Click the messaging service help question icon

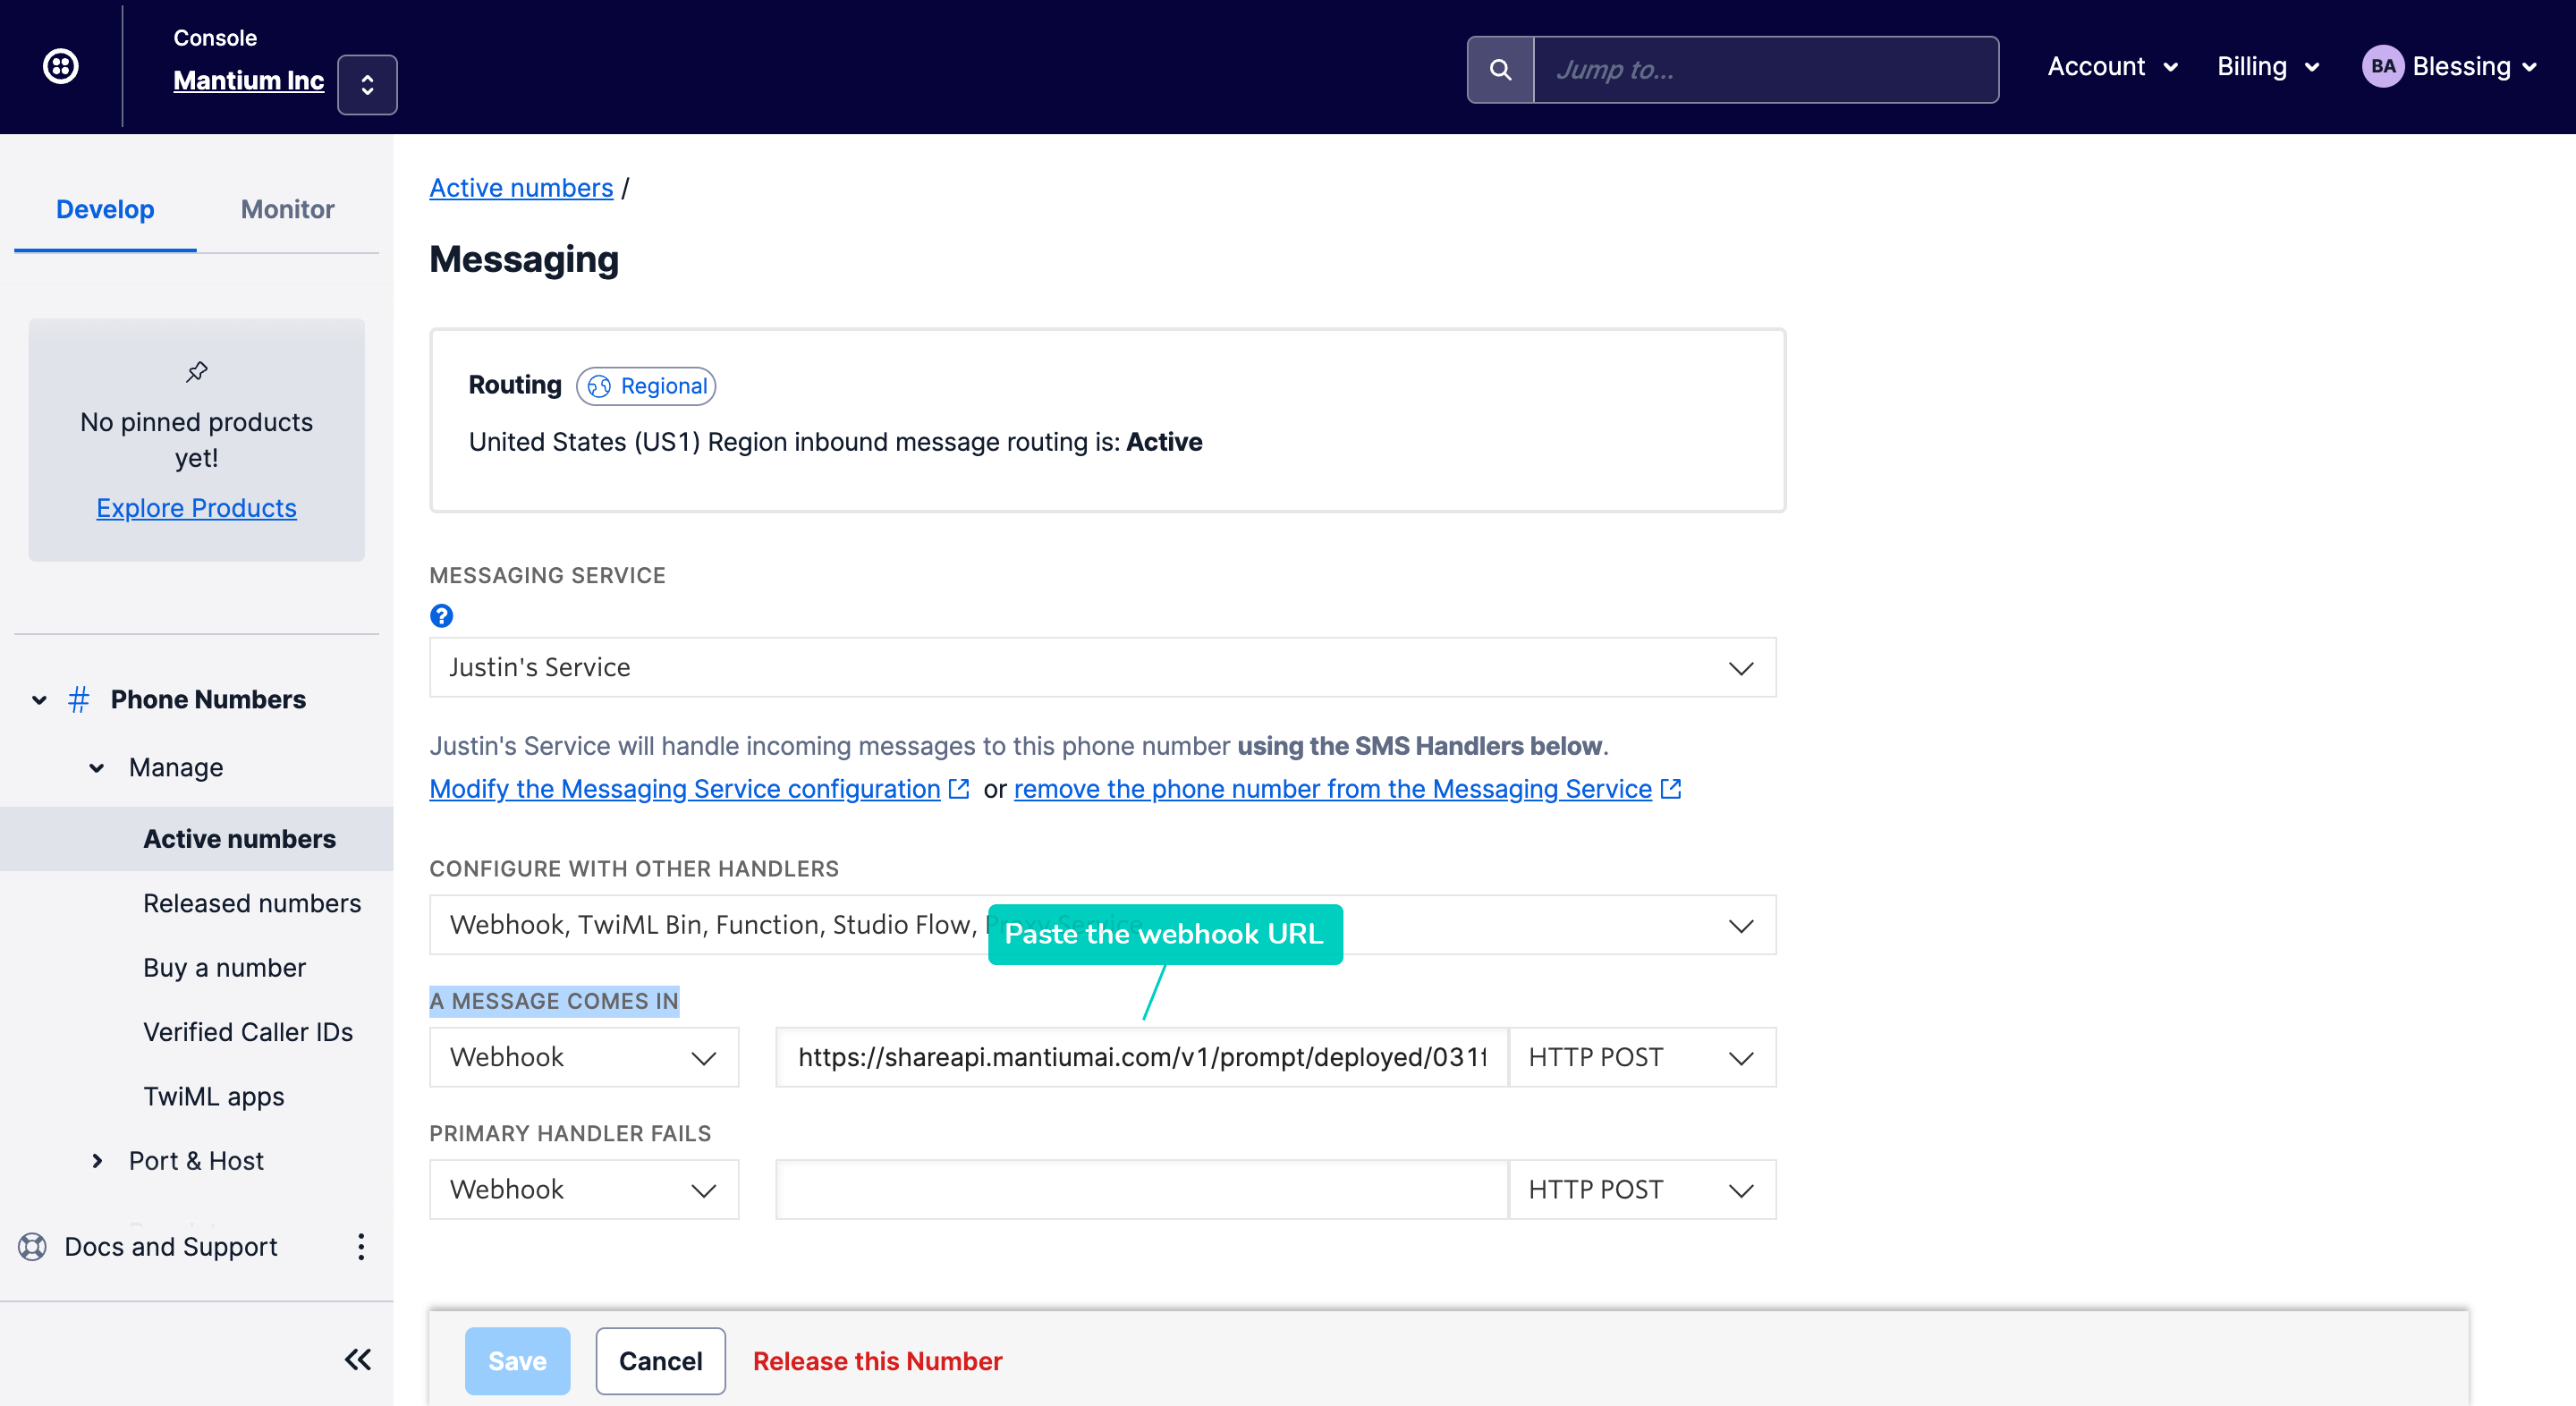(441, 616)
